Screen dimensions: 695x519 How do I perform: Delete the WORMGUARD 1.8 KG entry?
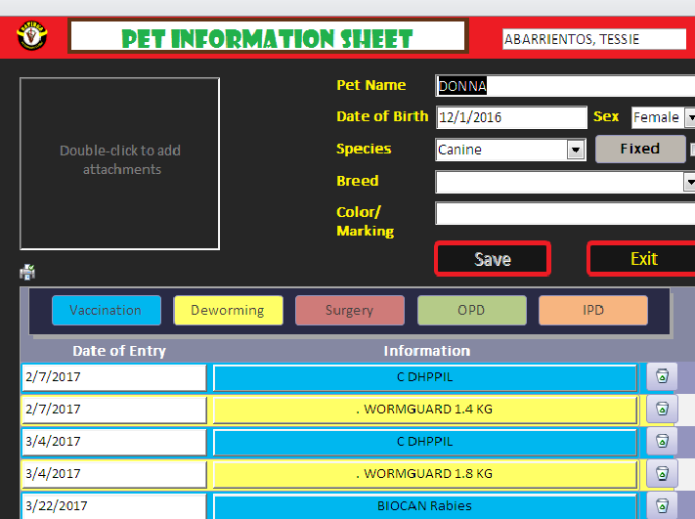pos(662,474)
